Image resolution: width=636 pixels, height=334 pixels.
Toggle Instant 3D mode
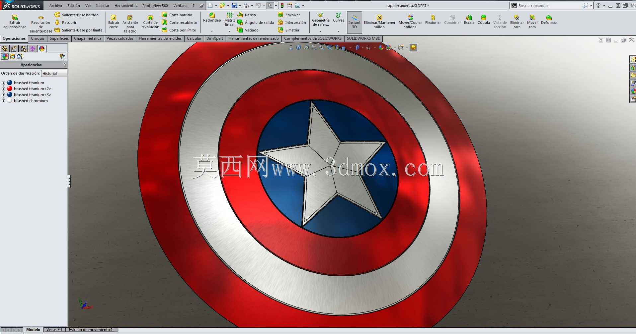(x=354, y=22)
